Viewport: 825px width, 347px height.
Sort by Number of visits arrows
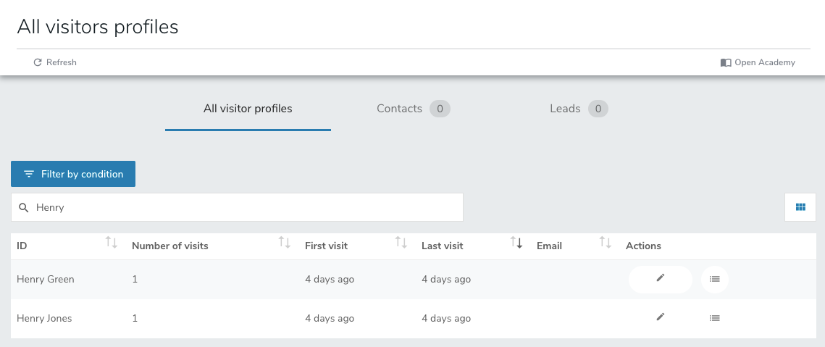284,243
